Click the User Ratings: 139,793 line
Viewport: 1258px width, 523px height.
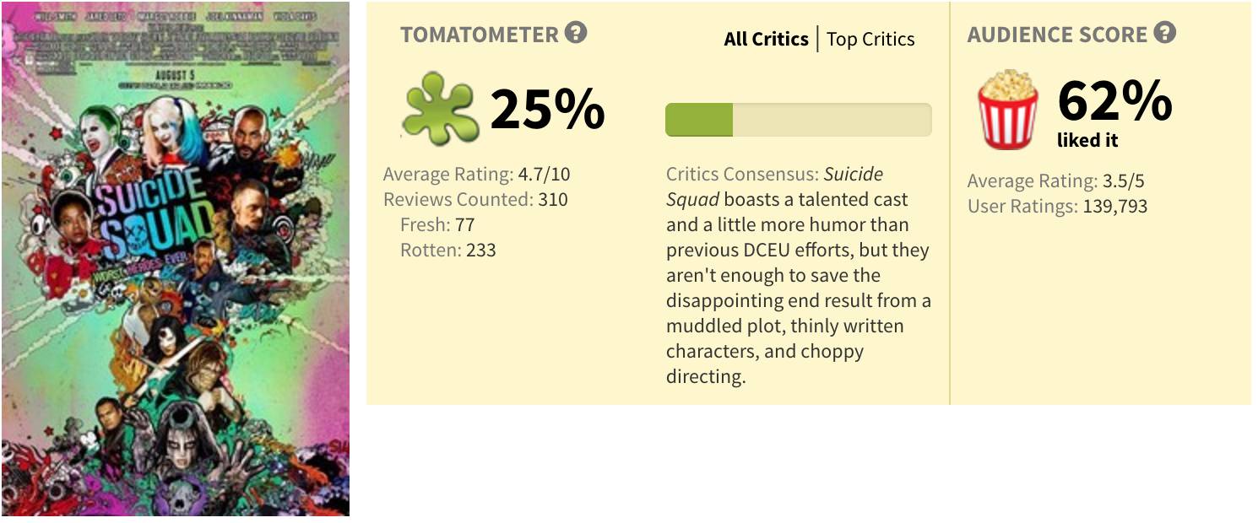point(1057,206)
